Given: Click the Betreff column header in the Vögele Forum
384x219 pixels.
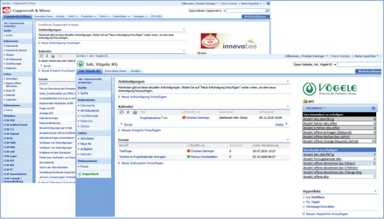Looking at the screenshot, I should (x=124, y=146).
